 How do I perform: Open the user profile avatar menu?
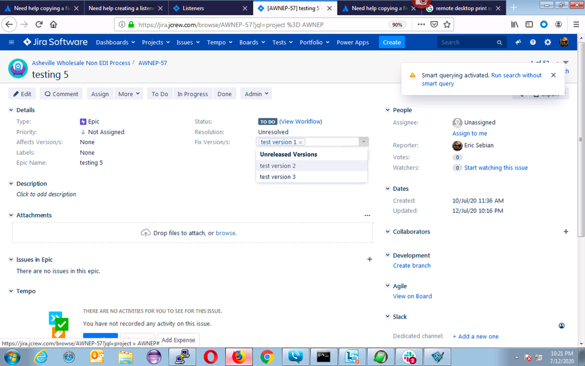coord(564,42)
